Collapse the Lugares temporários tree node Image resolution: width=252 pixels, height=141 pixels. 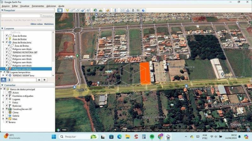[x=1, y=72]
